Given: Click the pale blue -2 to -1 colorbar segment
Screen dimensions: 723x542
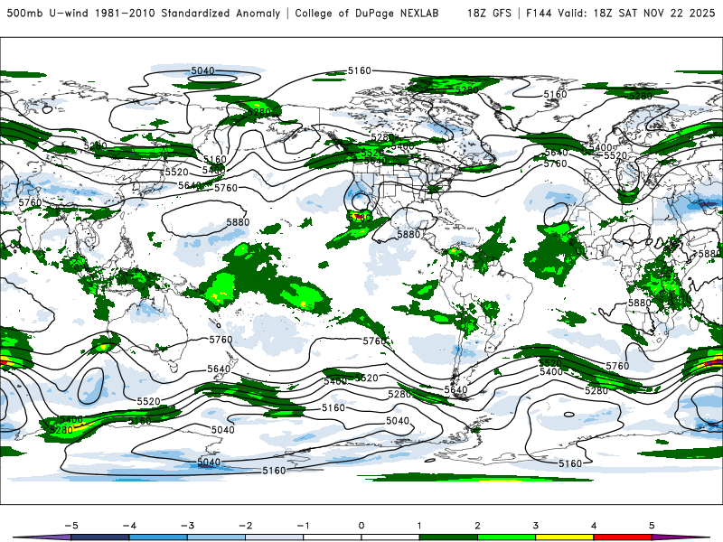Looking at the screenshot, I should tap(275, 537).
